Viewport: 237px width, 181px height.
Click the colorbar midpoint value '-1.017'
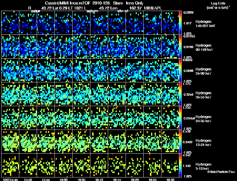pos(188,23)
